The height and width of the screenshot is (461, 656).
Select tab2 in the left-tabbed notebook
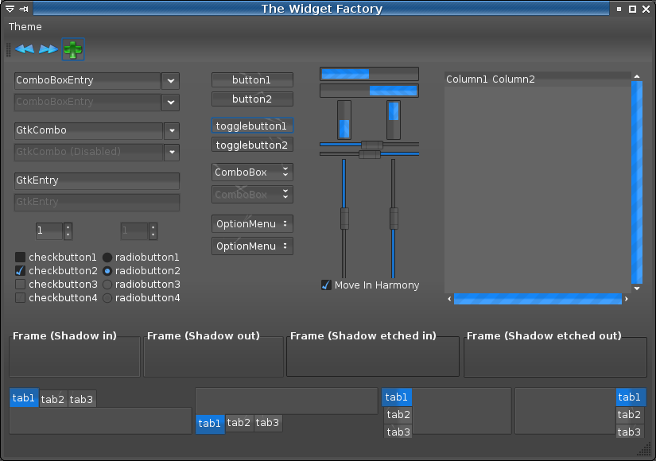(x=398, y=415)
